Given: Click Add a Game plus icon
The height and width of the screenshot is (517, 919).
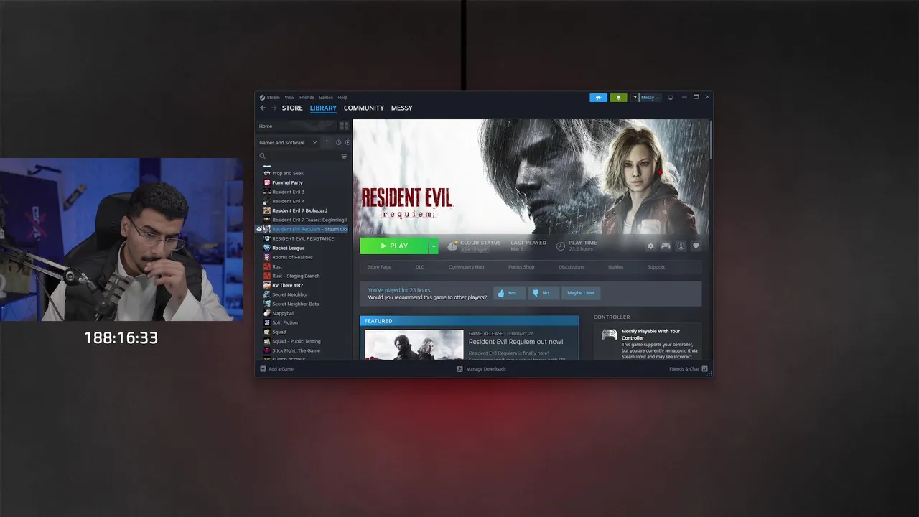Looking at the screenshot, I should coord(263,369).
